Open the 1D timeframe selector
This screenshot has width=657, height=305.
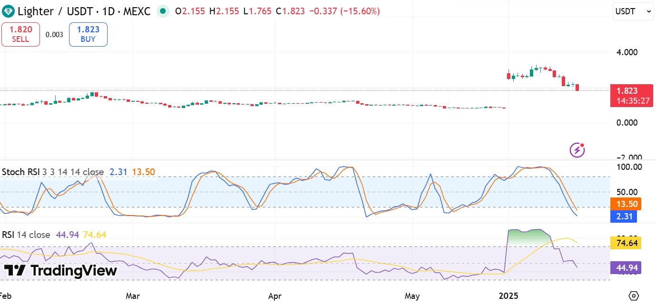[x=108, y=10]
